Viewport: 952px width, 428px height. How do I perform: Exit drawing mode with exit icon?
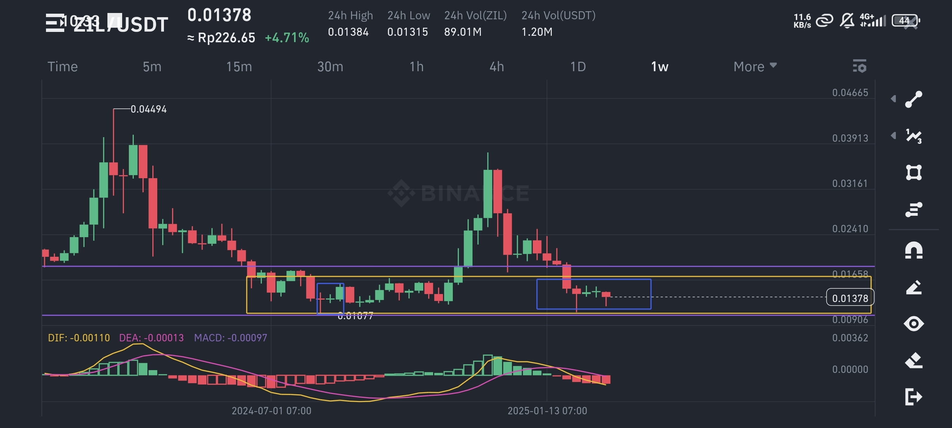pos(914,397)
